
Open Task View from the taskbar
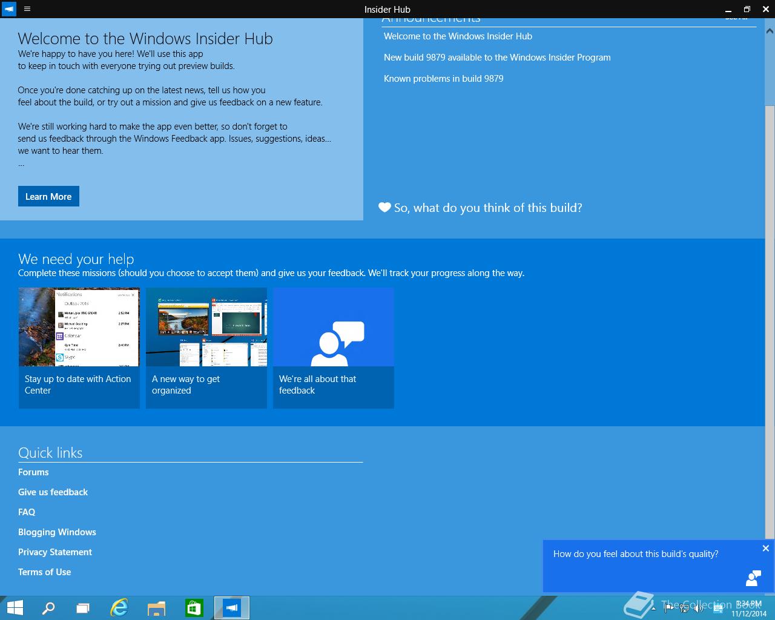(x=83, y=608)
